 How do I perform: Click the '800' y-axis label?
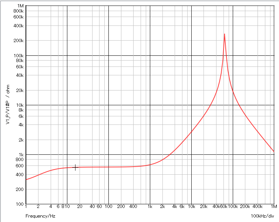(20, 159)
